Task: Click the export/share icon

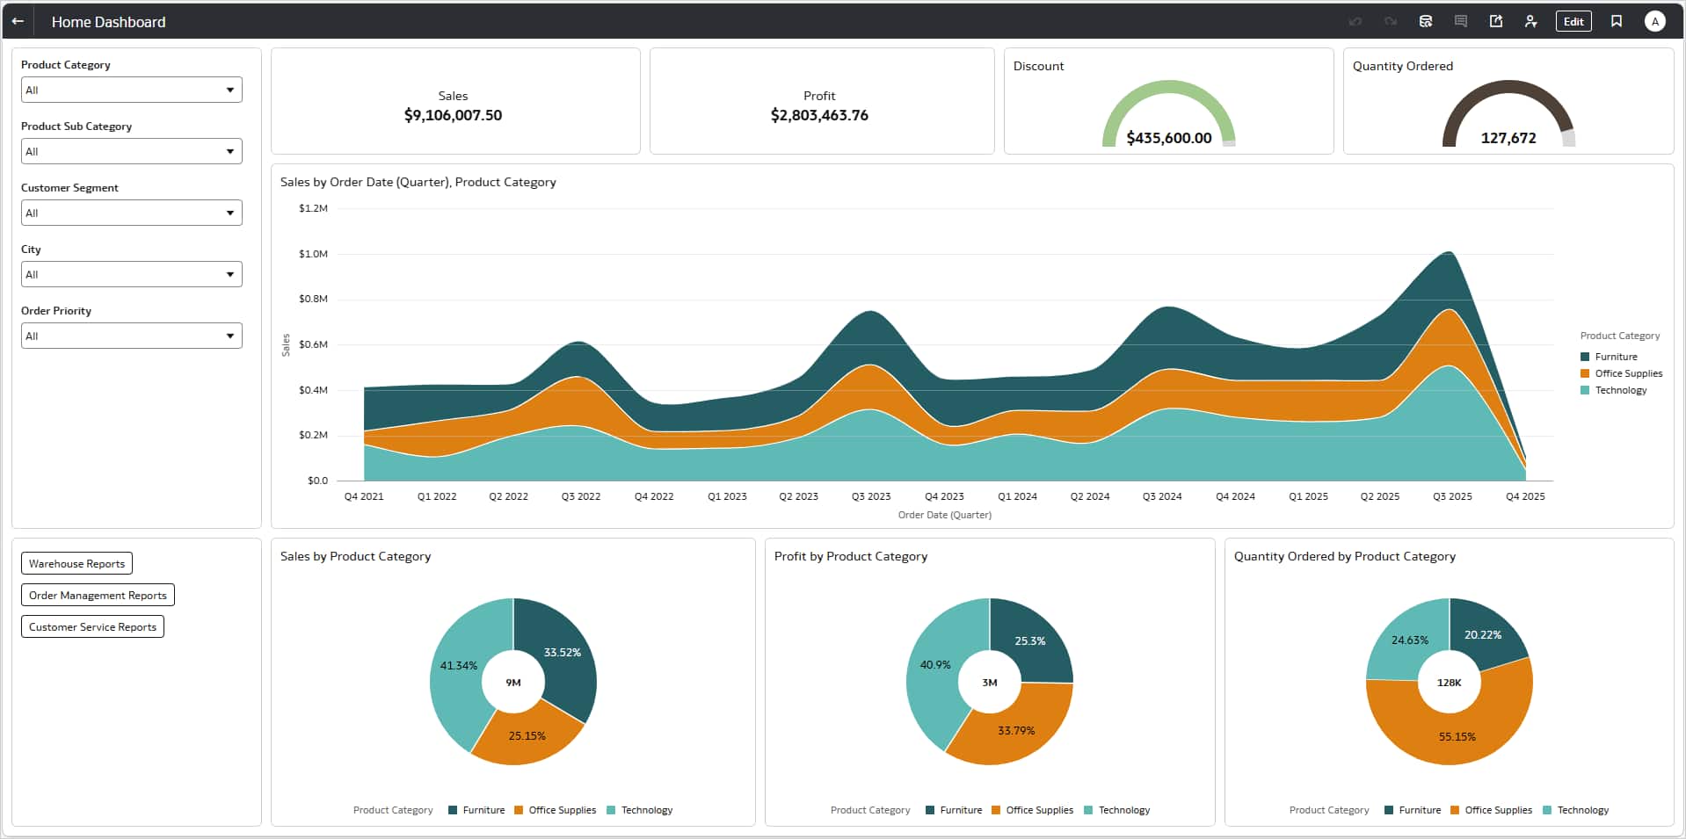Action: point(1496,21)
